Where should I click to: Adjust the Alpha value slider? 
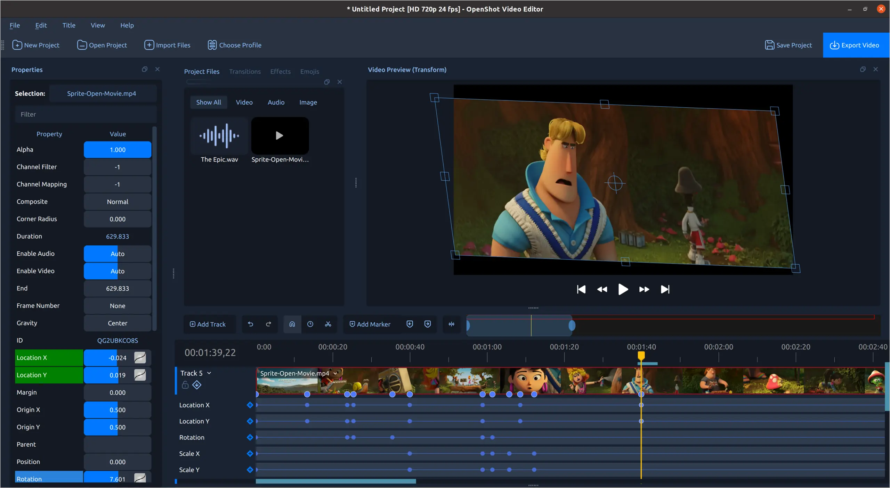tap(118, 150)
